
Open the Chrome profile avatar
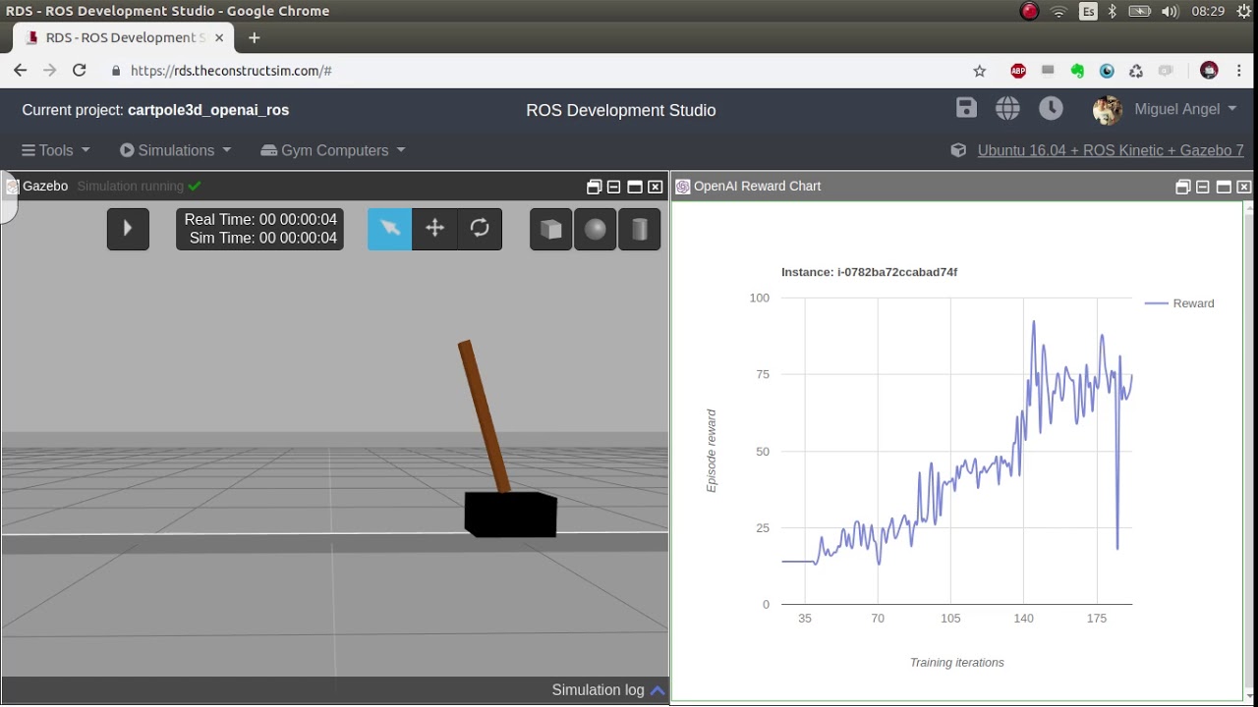(1210, 71)
